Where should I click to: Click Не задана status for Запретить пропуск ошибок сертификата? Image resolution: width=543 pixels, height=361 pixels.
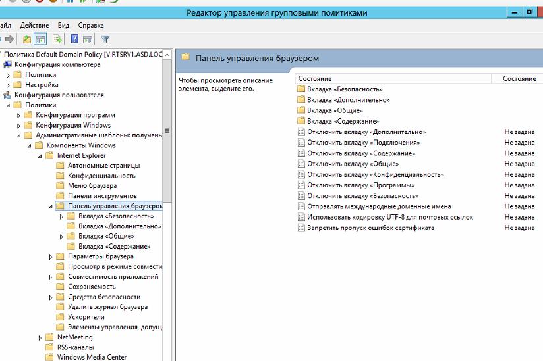pyautogui.click(x=519, y=228)
